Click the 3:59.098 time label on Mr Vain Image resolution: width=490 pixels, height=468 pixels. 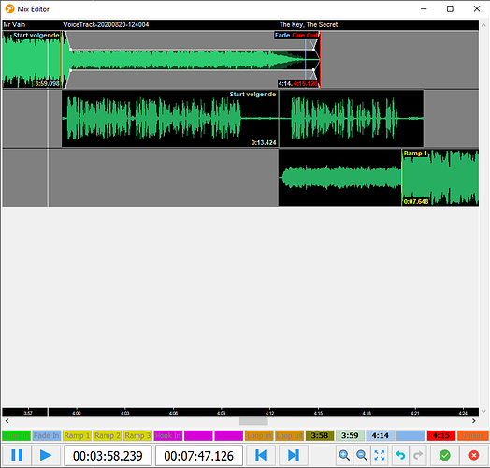47,84
